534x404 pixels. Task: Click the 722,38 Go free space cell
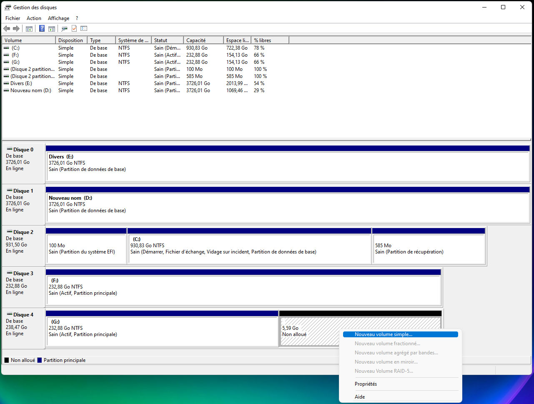tap(237, 48)
